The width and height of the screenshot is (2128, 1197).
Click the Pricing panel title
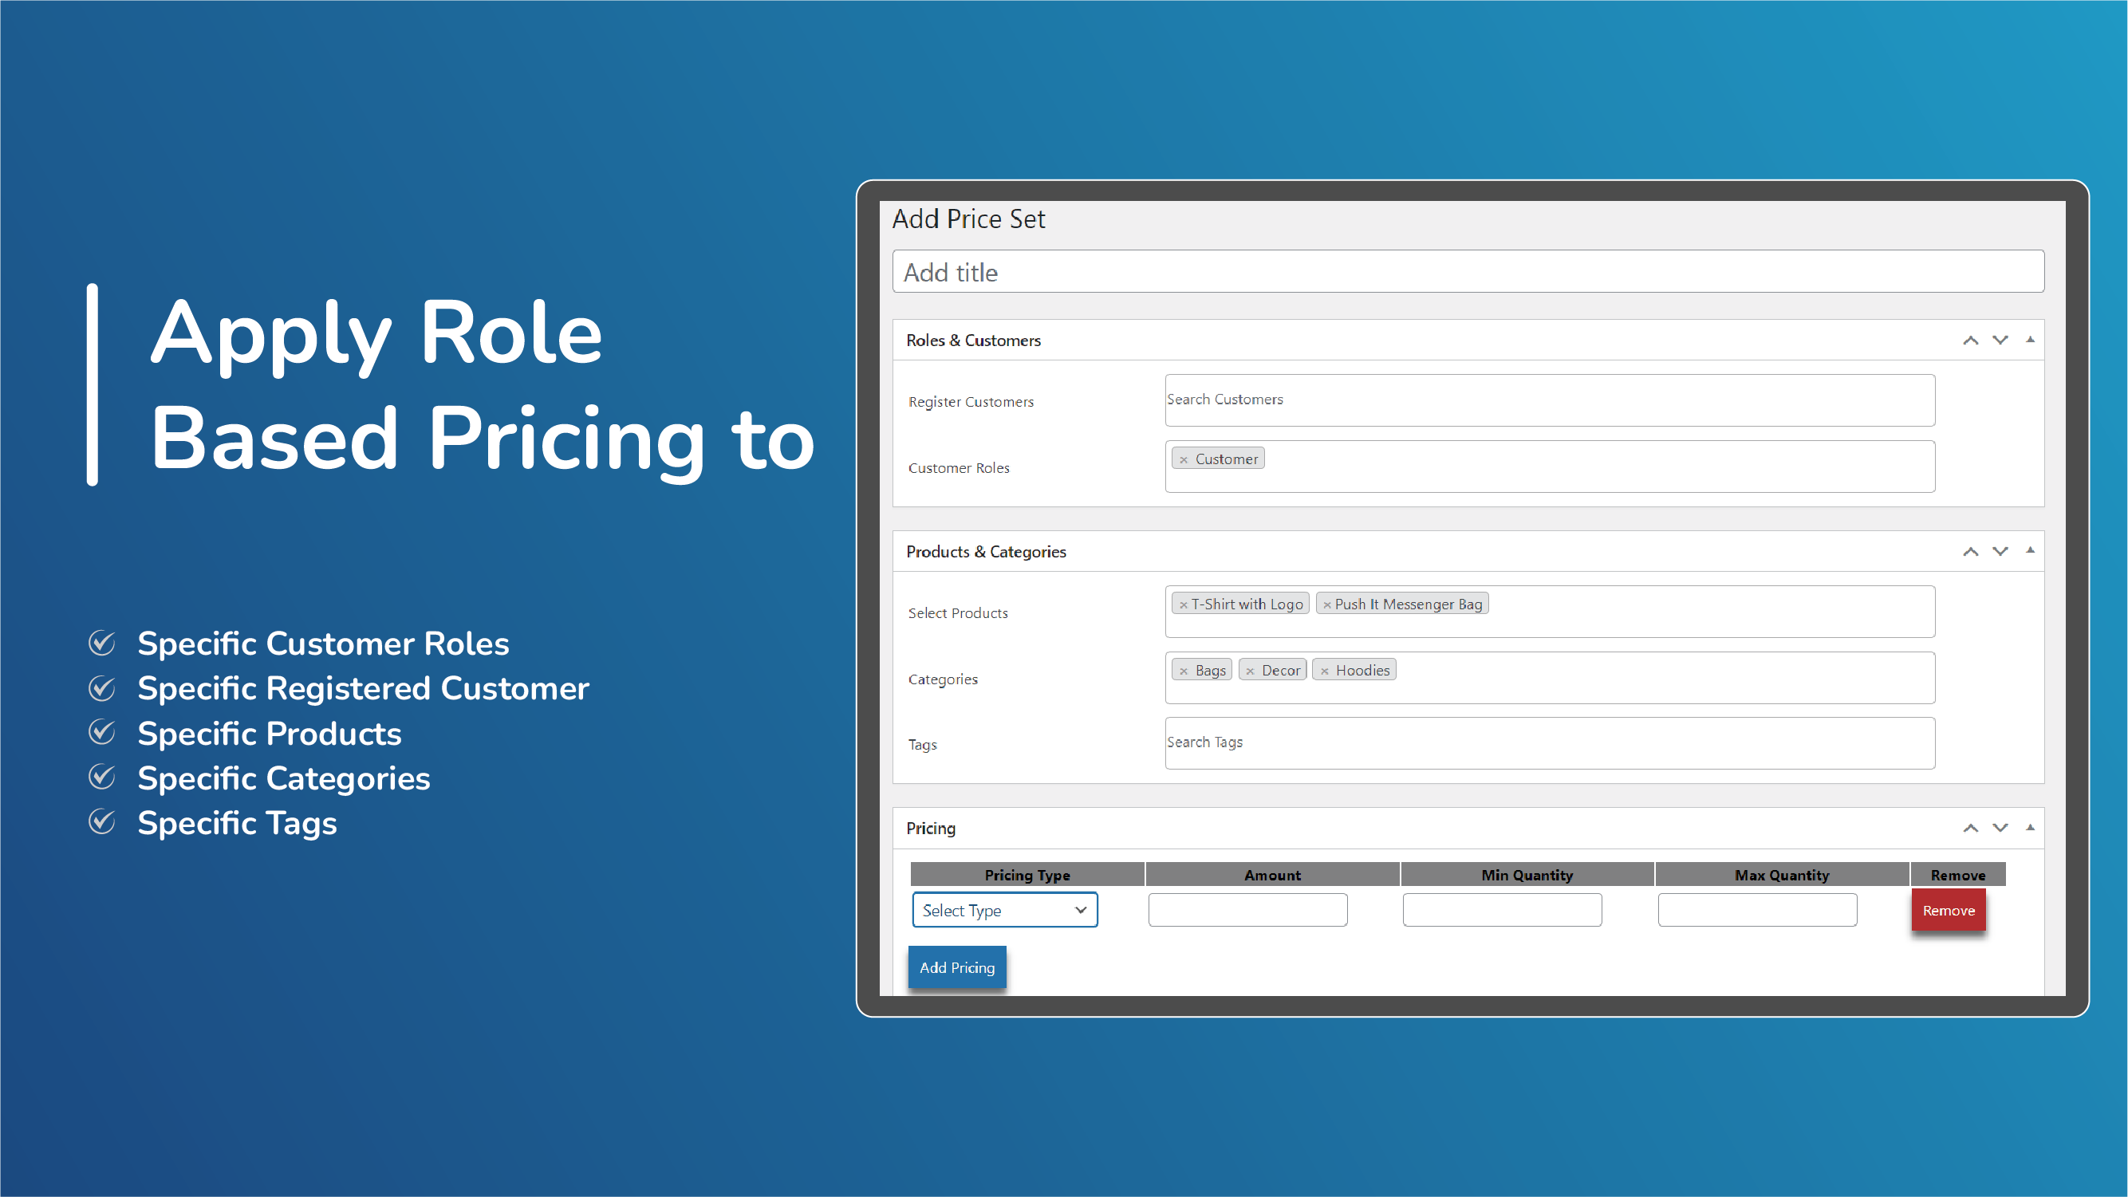click(930, 828)
